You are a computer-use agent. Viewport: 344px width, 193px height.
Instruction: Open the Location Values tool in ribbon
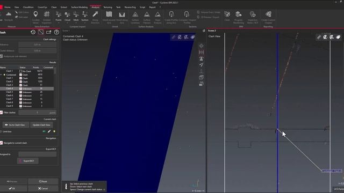click(x=35, y=17)
